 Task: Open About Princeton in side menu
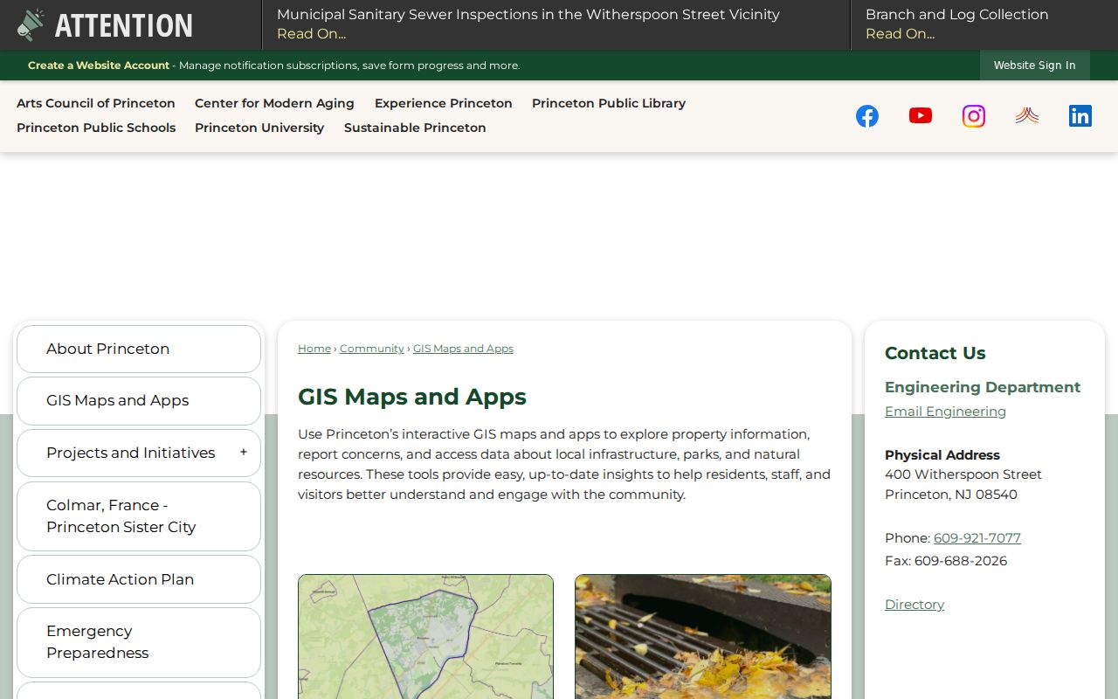[x=139, y=349]
